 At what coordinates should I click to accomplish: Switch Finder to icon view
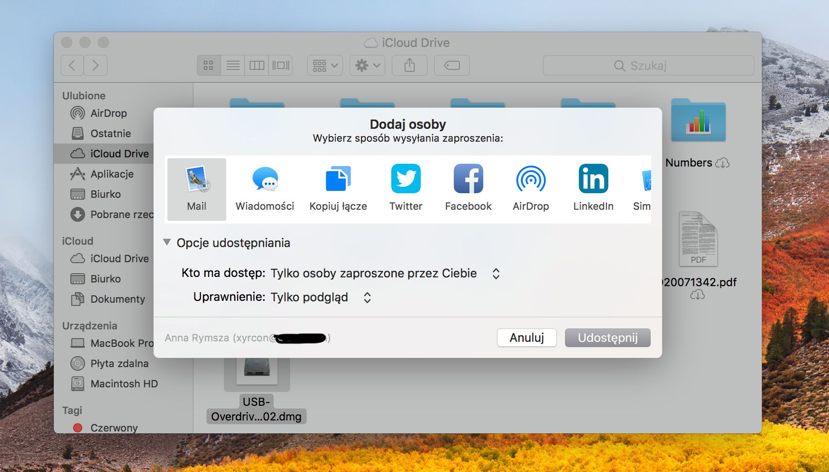(209, 65)
